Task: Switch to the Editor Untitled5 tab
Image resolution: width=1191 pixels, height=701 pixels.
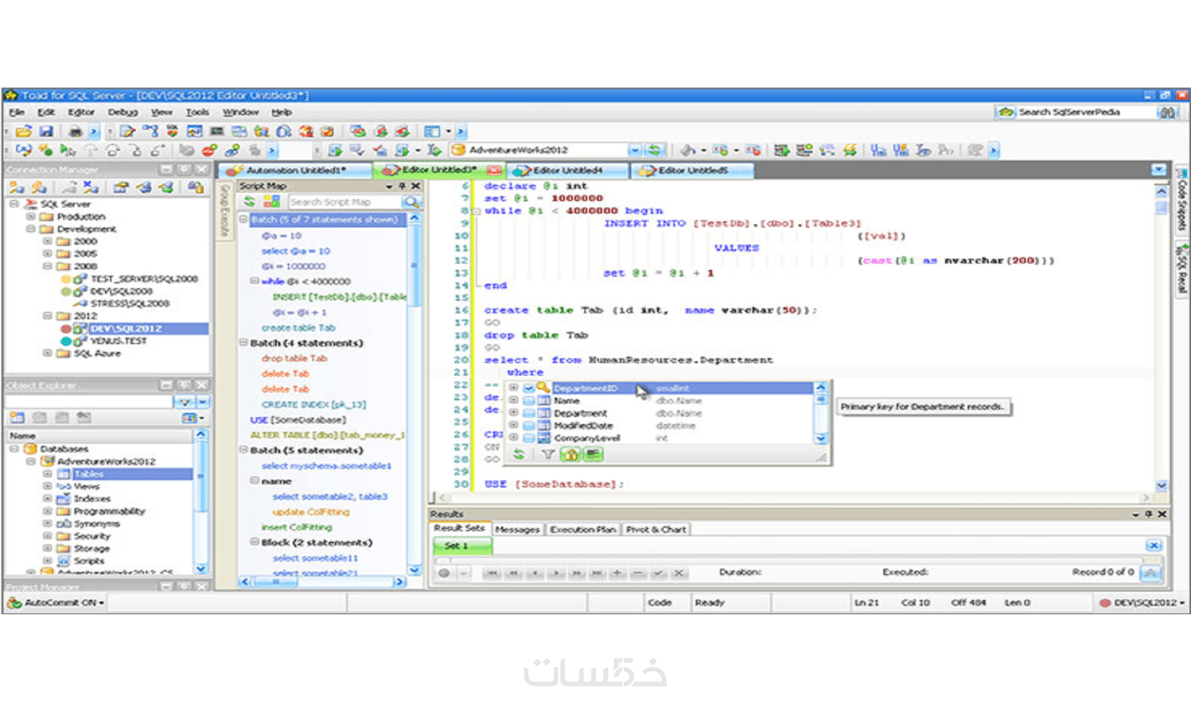Action: coord(693,170)
